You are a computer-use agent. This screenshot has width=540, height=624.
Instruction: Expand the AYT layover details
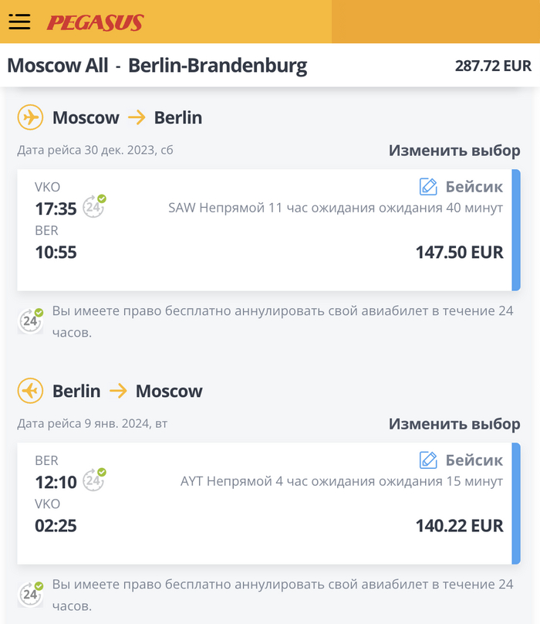coord(342,481)
